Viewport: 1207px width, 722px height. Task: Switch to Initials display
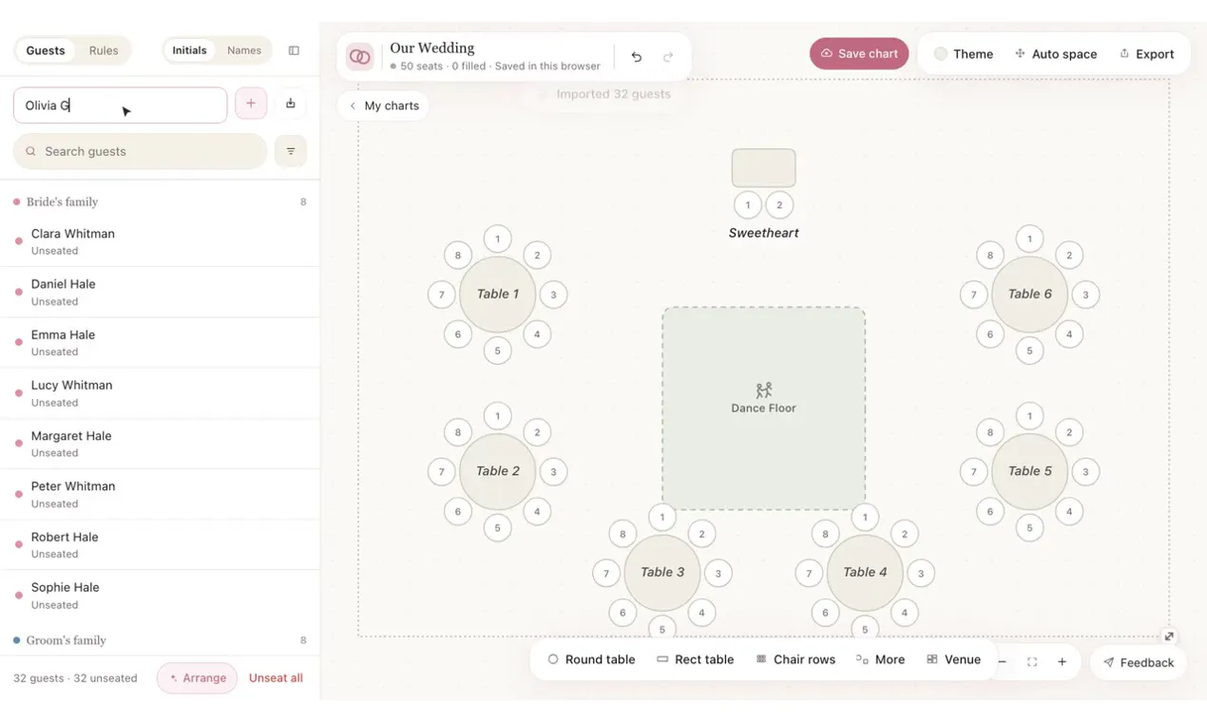click(189, 50)
